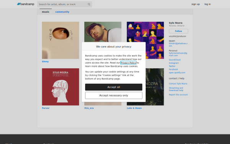This screenshot has height=144, width=230.
Task: Open the man in cap album cover
Action: (103, 32)
